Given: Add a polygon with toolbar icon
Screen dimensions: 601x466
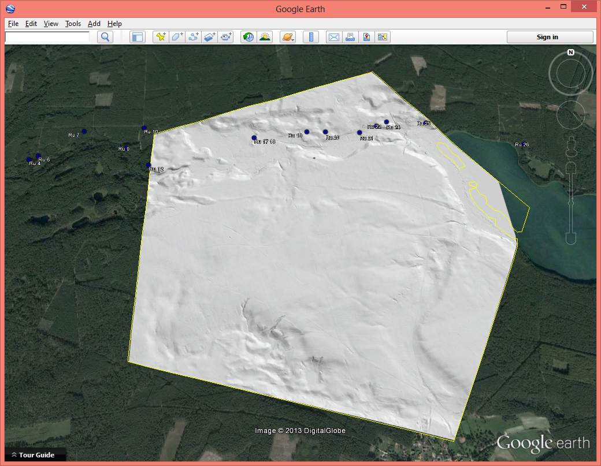Looking at the screenshot, I should [x=177, y=37].
